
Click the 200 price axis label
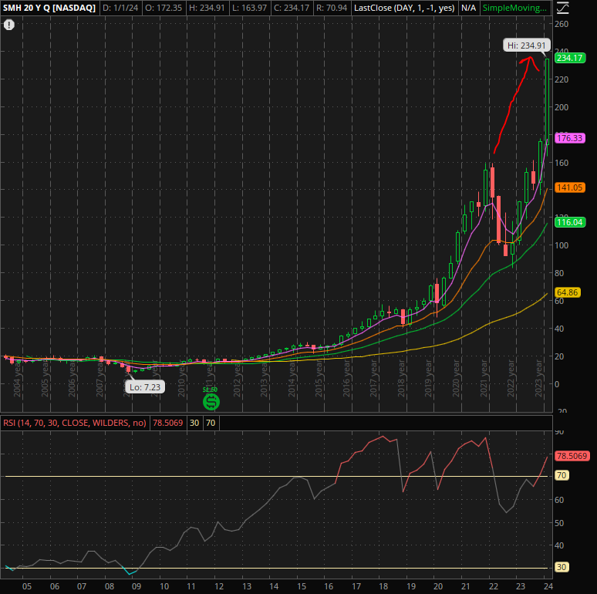[562, 107]
